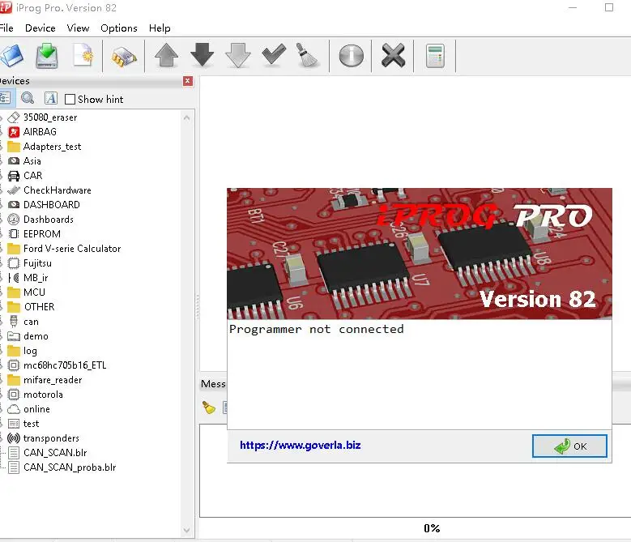
Task: Minimize the iProg Pro window
Action: (573, 7)
